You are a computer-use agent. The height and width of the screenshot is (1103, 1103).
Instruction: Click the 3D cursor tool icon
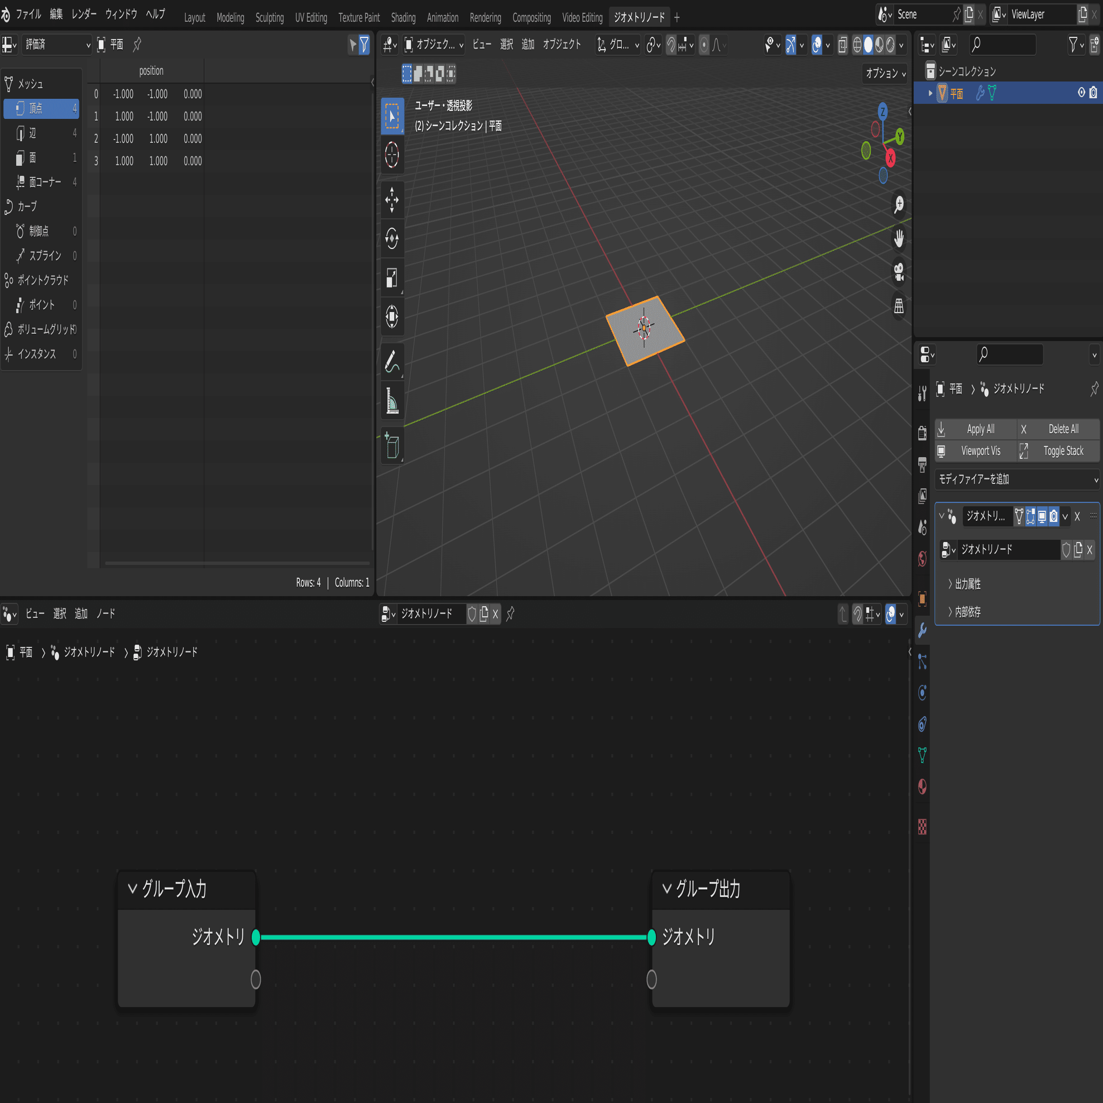(392, 154)
